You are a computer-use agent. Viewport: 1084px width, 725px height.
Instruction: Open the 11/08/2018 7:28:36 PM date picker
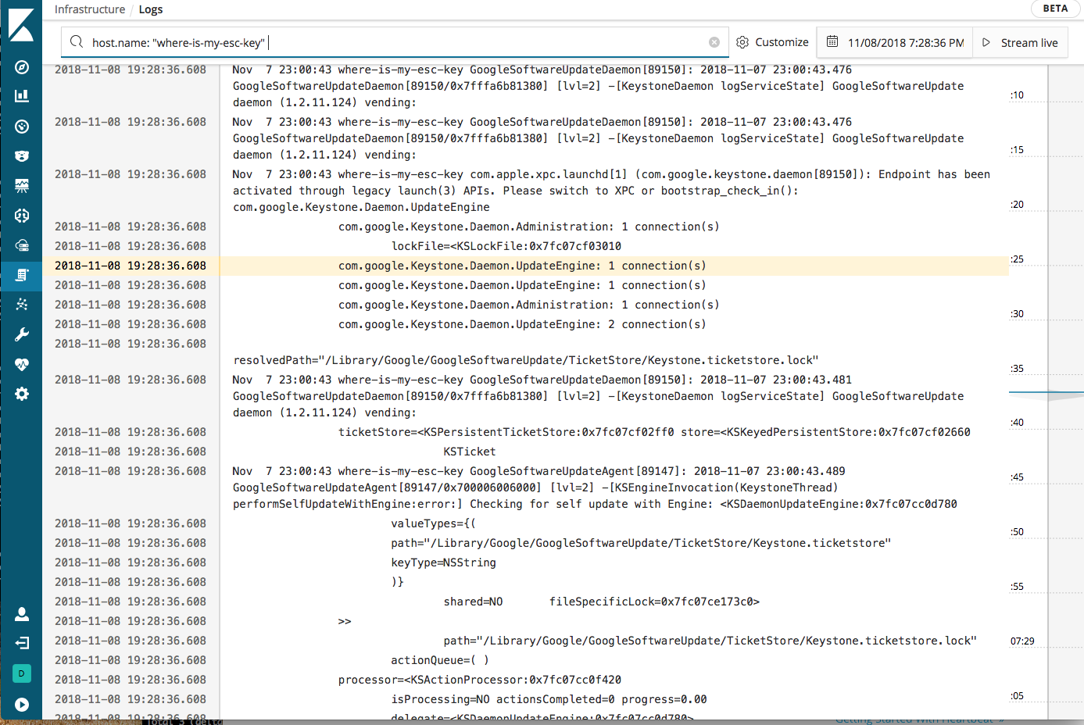pyautogui.click(x=896, y=42)
